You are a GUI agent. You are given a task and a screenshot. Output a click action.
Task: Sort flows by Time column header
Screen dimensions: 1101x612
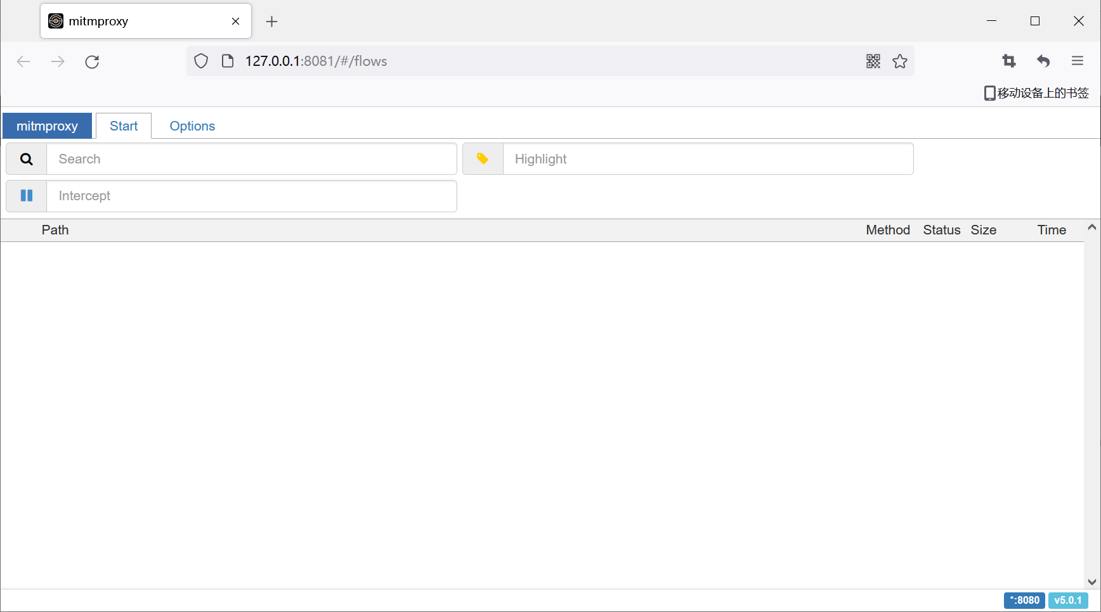click(x=1052, y=230)
